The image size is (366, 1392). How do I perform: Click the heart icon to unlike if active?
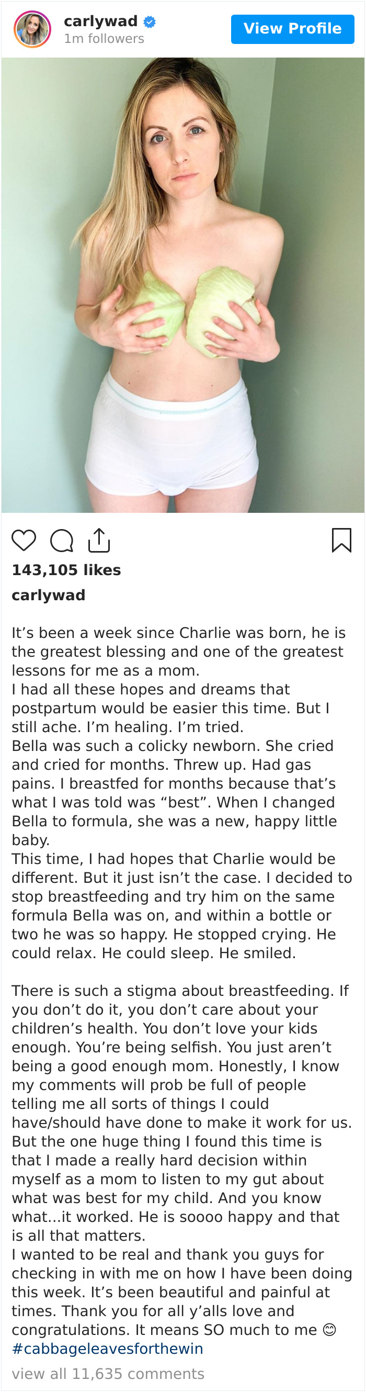pyautogui.click(x=24, y=540)
